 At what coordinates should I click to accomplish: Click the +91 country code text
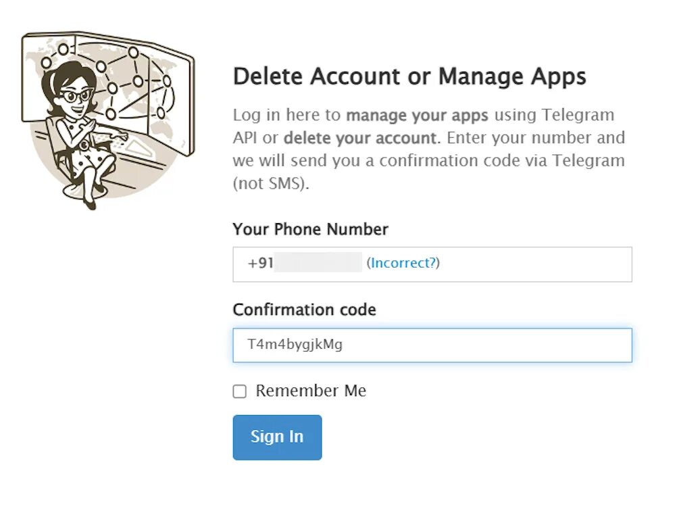coord(261,263)
